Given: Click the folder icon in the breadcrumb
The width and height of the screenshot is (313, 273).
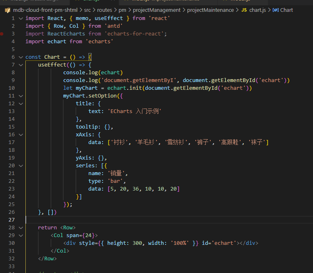Looking at the screenshot, I should coord(7,10).
